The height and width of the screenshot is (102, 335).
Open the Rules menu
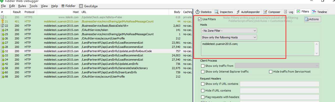(x=22, y=6)
